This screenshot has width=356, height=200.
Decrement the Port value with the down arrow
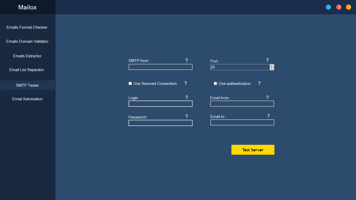[x=272, y=68]
